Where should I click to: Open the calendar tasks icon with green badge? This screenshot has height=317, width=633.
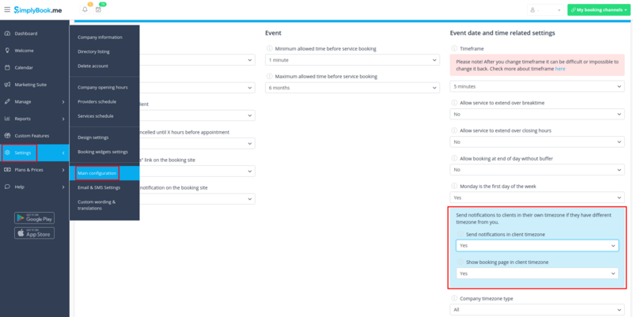98,9
